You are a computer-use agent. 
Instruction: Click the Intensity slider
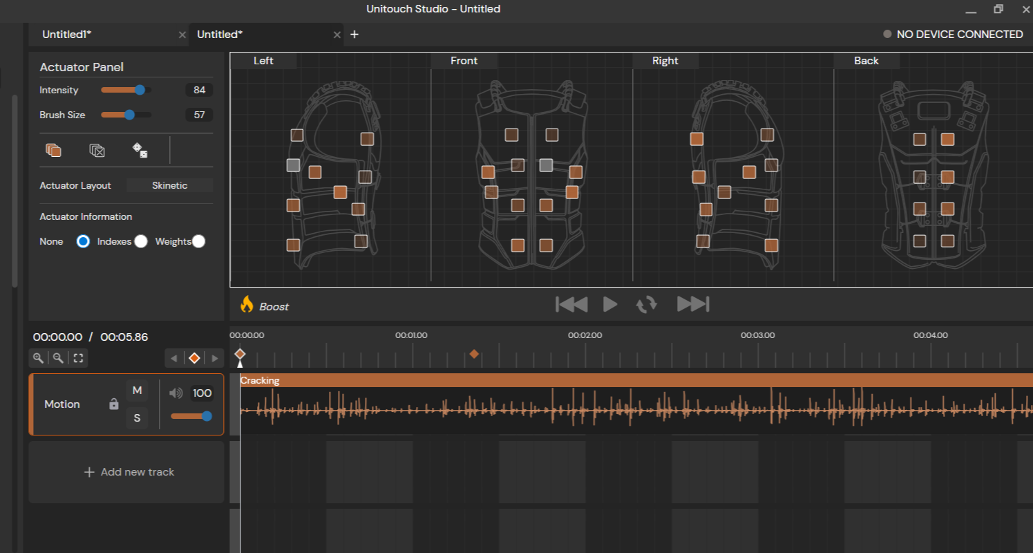[126, 90]
